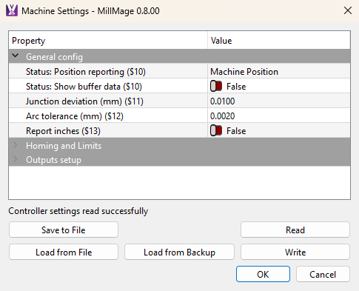Viewport: 359px width, 291px height.
Task: Expand the Homing and Limits section
Action: [16, 145]
